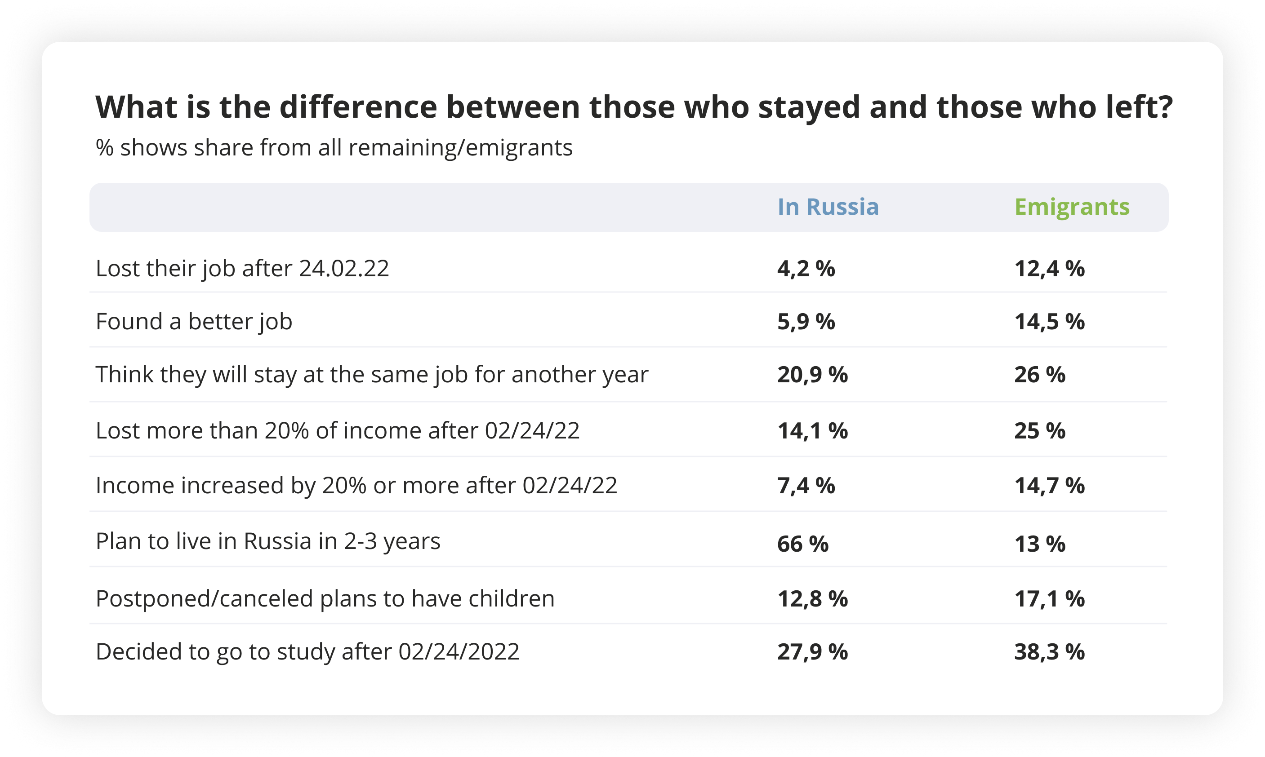Click "Income increased by 20% or more" row label
Screen dimensions: 1265x757
356,486
